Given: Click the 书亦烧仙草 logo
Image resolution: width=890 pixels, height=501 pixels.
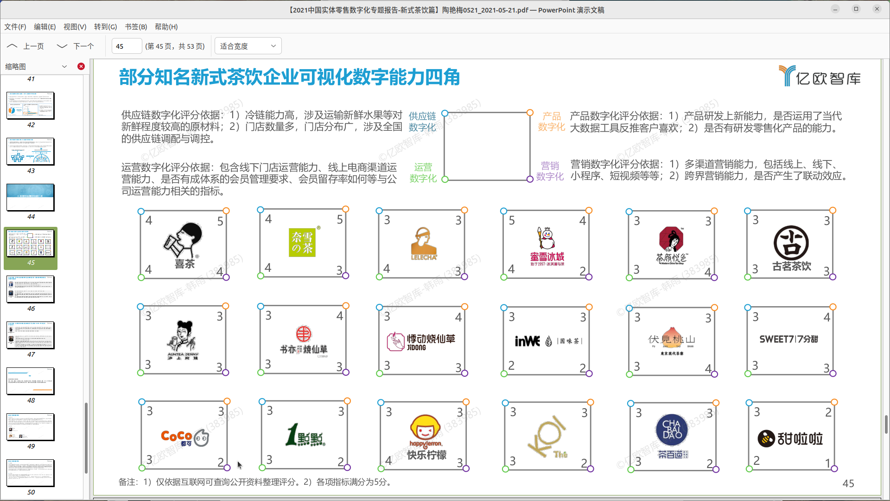Looking at the screenshot, I should (304, 340).
